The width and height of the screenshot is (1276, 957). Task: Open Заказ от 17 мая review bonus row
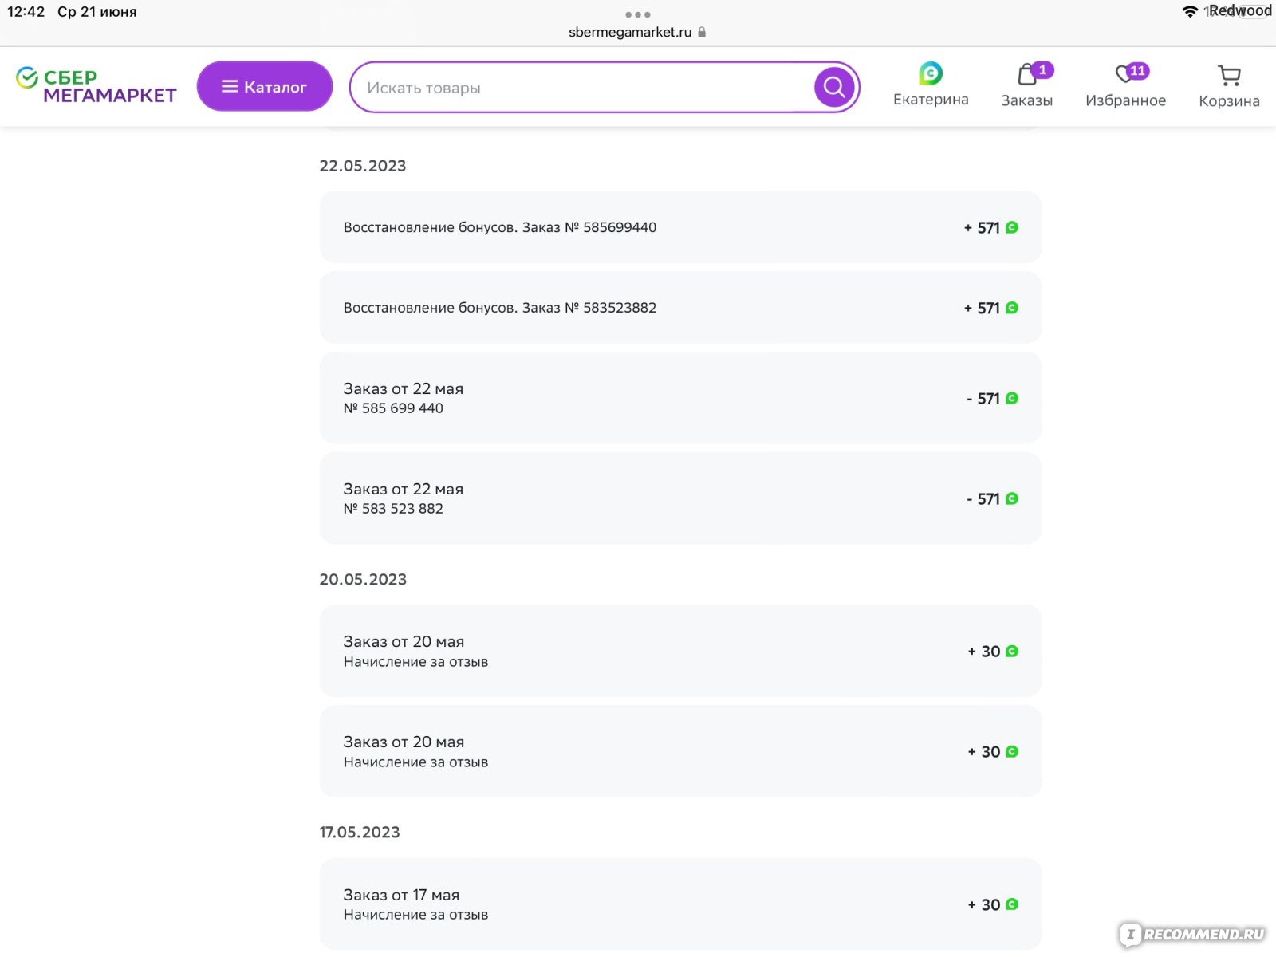680,904
